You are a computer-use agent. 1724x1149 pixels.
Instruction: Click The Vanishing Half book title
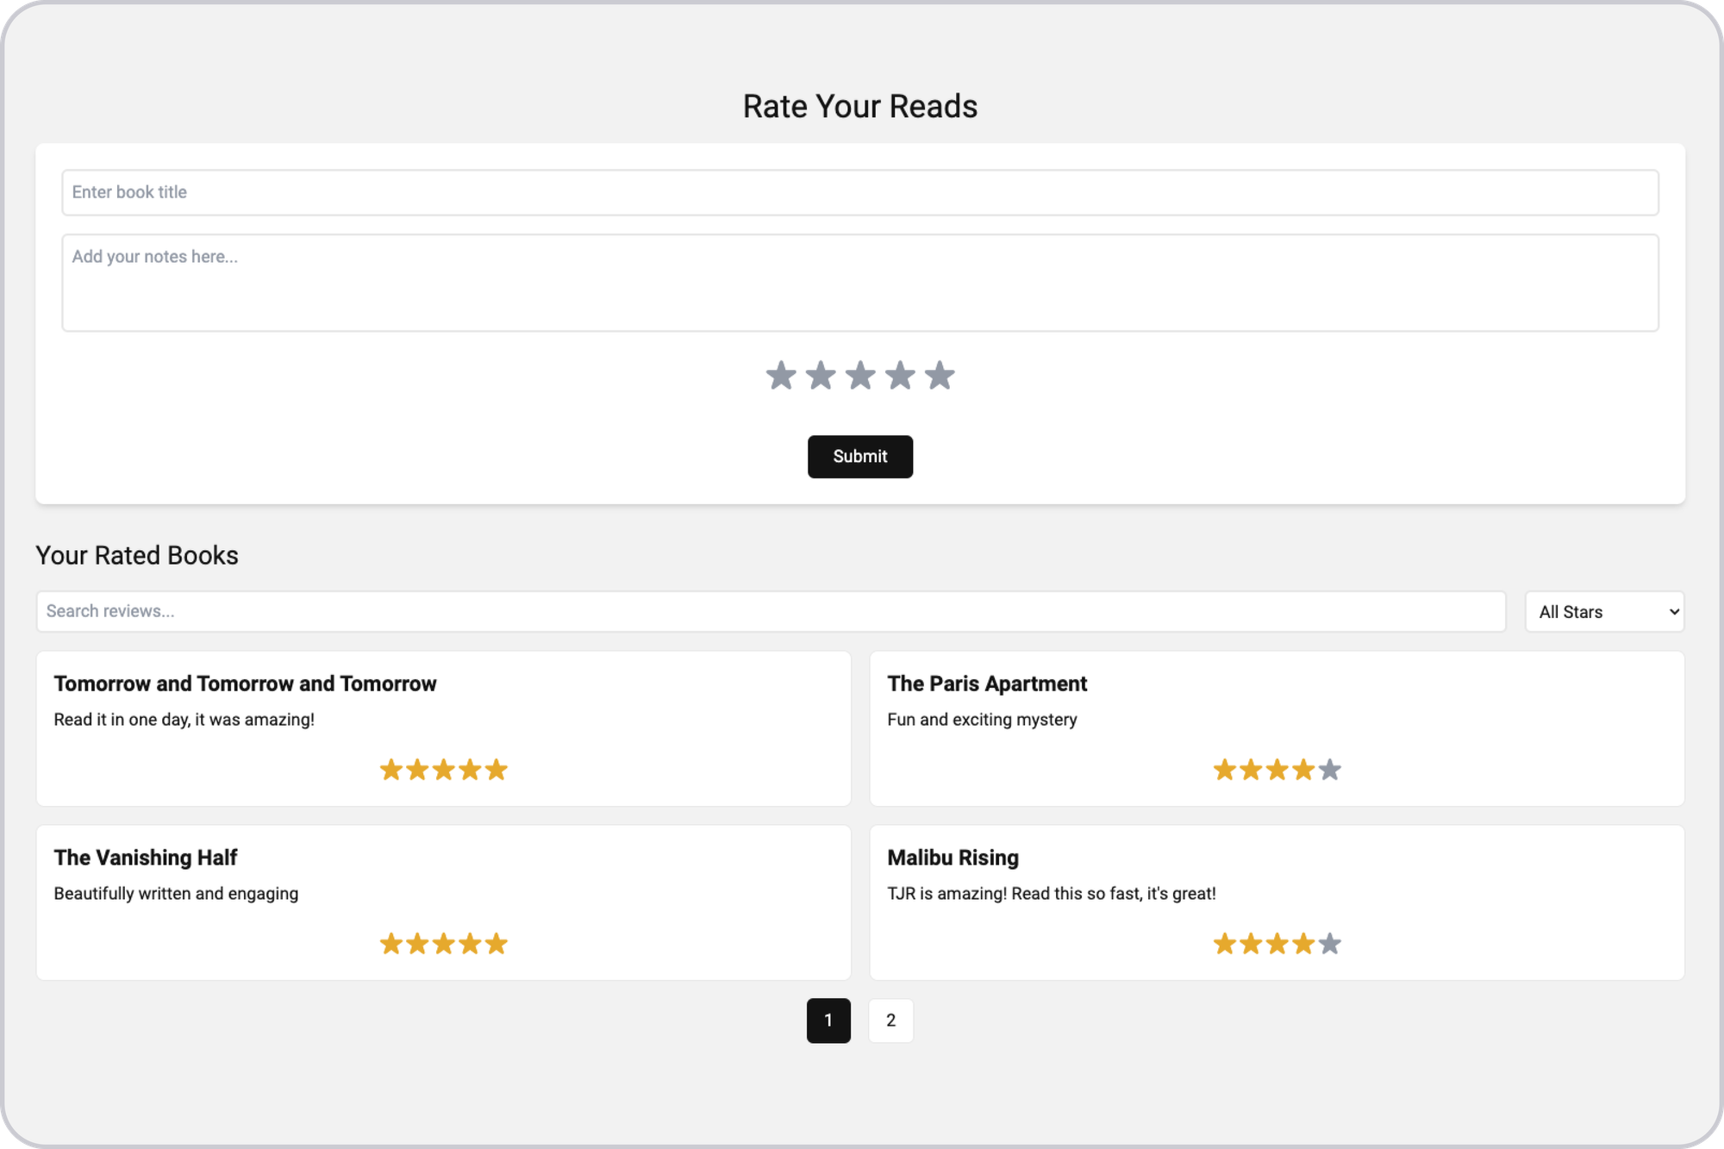[146, 858]
